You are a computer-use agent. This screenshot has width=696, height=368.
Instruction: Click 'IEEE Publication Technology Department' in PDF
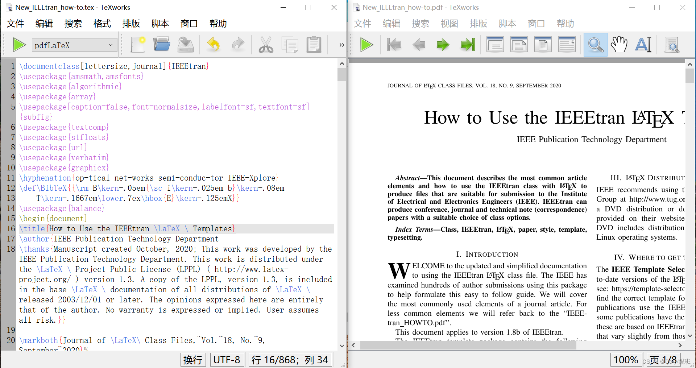591,140
